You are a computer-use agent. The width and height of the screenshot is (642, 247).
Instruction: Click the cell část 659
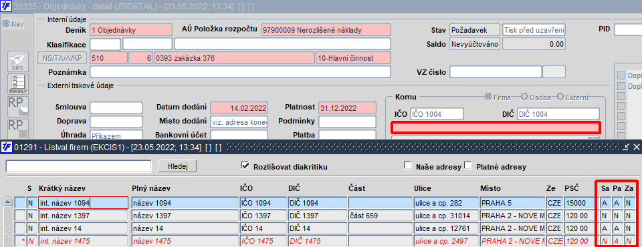tap(380, 216)
